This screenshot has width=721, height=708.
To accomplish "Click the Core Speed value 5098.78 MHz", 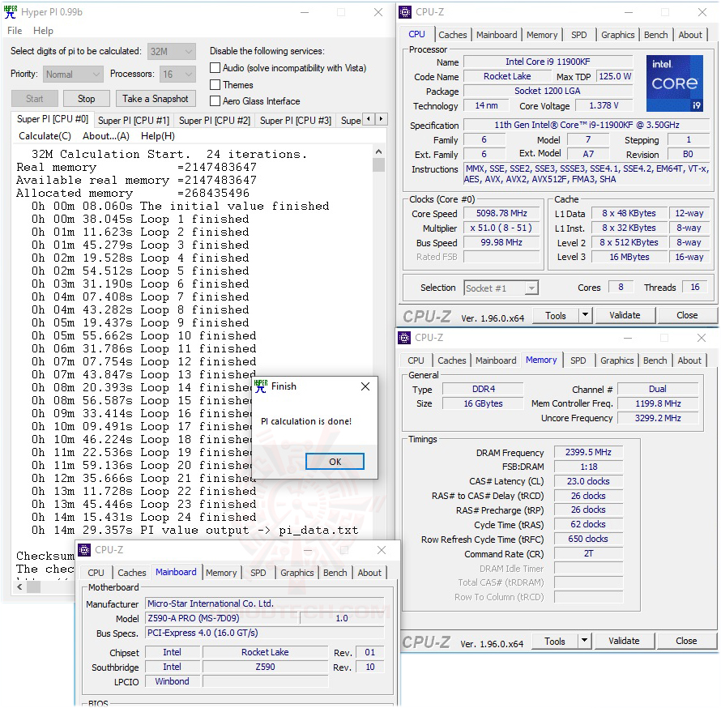I will pos(501,213).
